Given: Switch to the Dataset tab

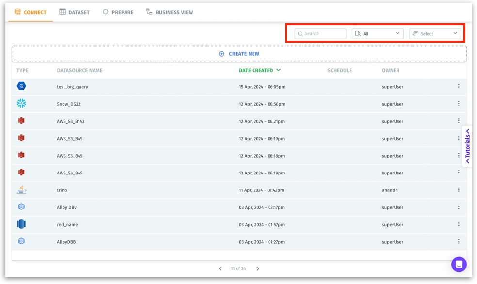Looking at the screenshot, I should pyautogui.click(x=74, y=12).
